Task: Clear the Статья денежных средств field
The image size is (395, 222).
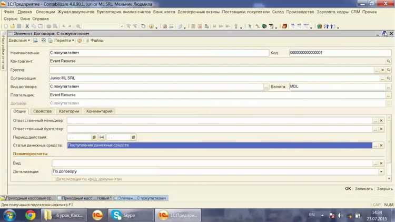Action: 382,145
